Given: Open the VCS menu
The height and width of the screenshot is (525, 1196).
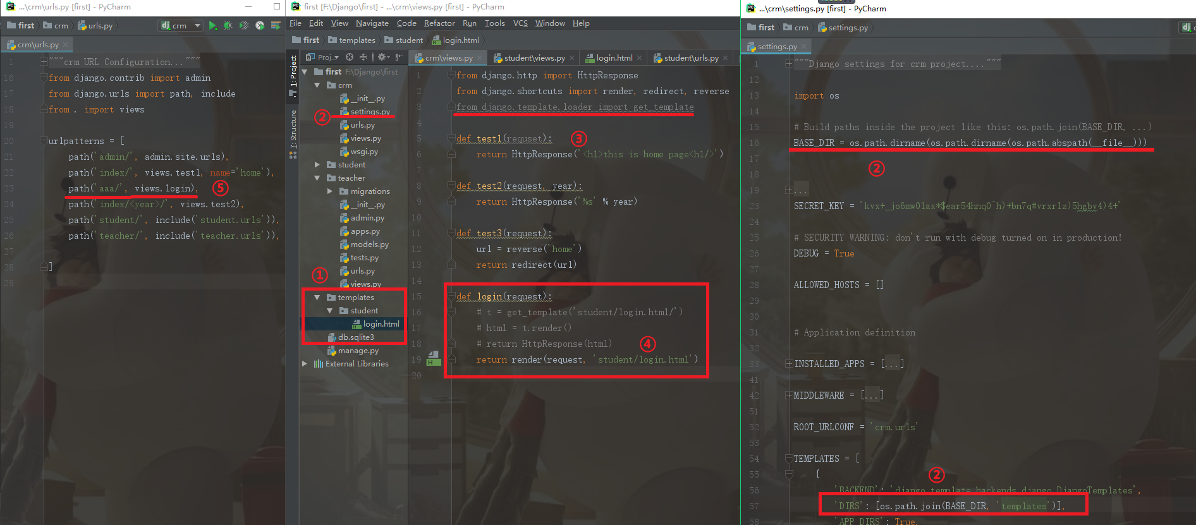Looking at the screenshot, I should tap(520, 23).
